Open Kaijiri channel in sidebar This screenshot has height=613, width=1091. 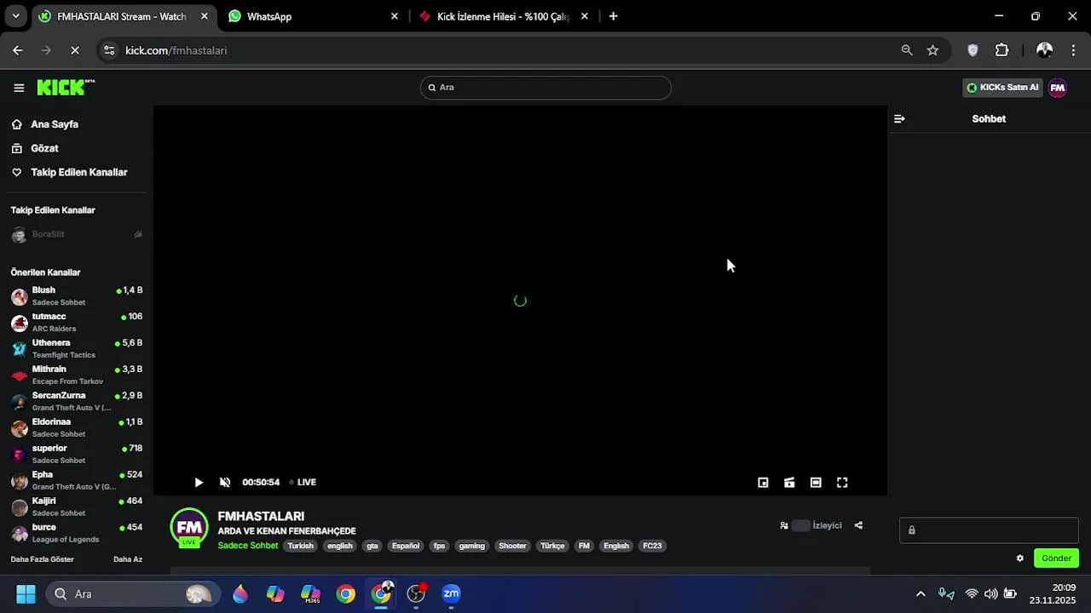tap(77, 507)
